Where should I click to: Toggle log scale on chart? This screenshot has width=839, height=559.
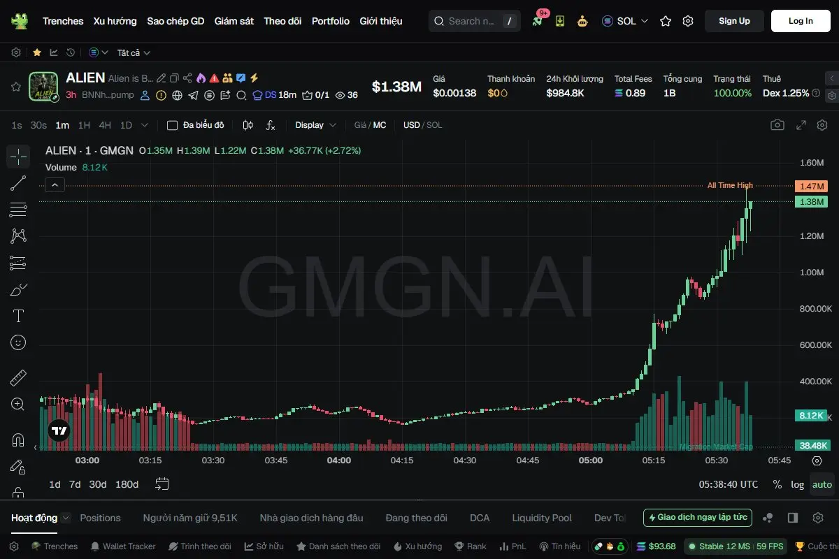click(797, 484)
